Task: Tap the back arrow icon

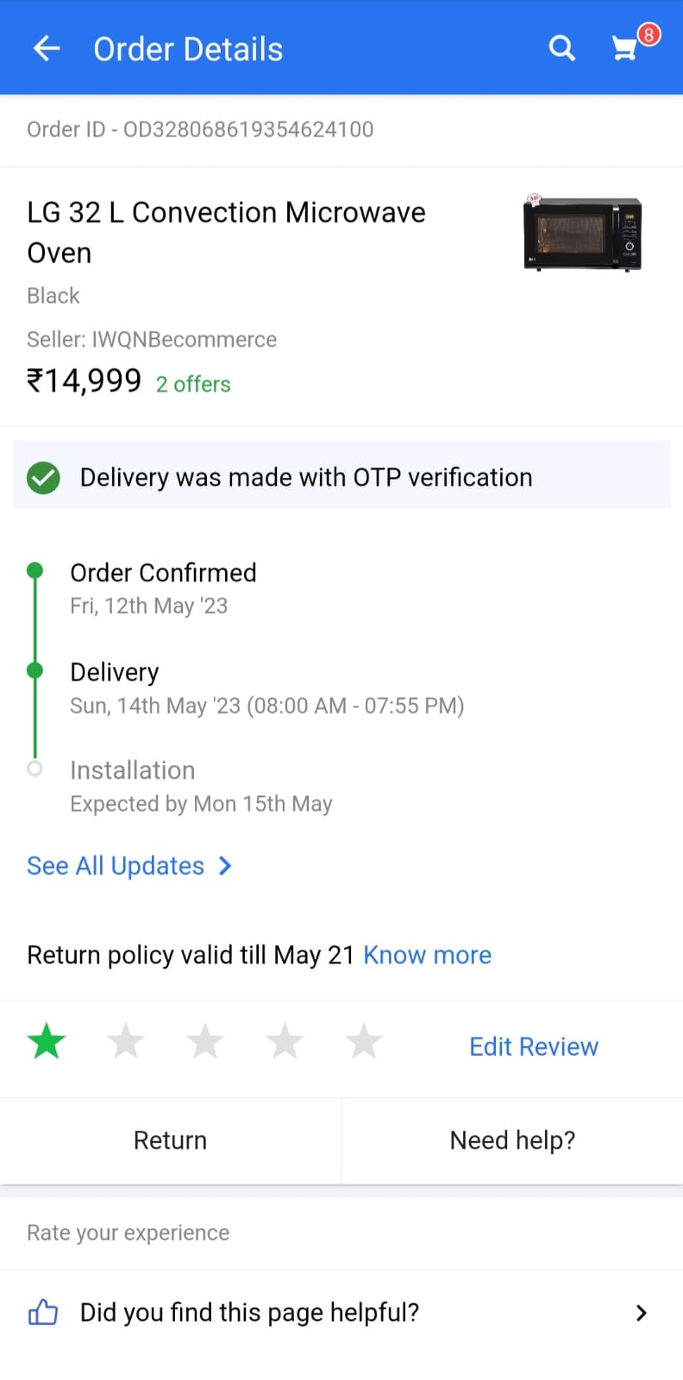Action: 47,48
